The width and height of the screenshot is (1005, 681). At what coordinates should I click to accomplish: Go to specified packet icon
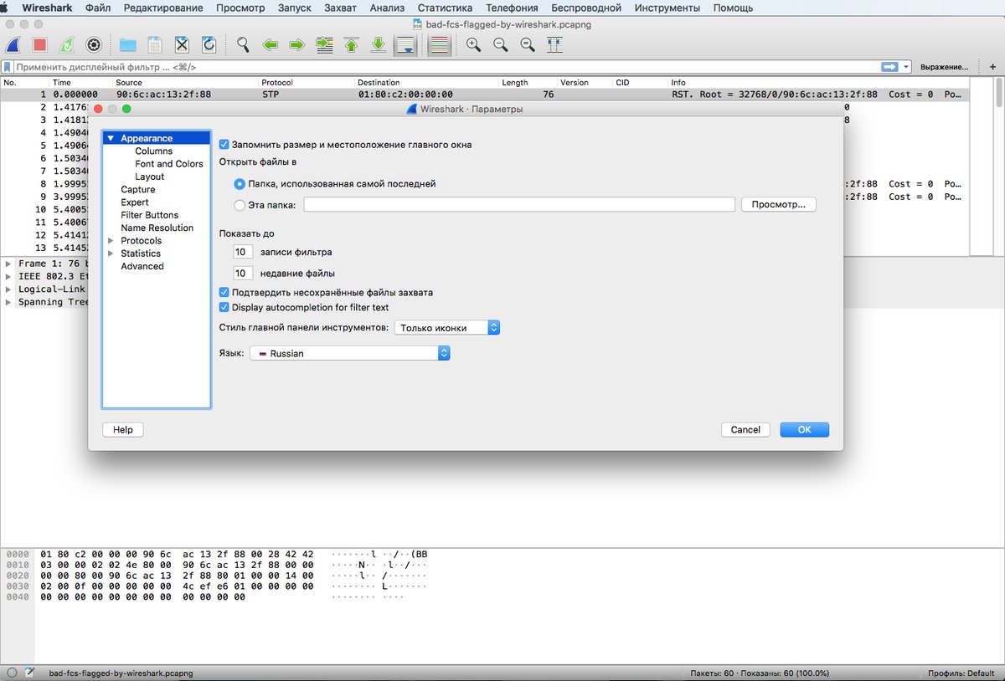(324, 44)
